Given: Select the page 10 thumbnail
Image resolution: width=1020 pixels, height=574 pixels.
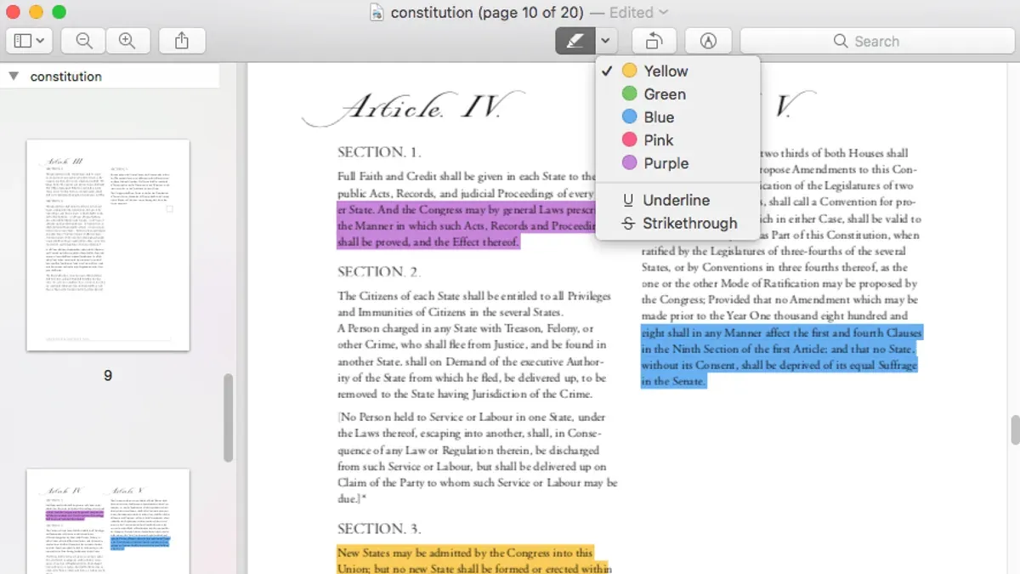Looking at the screenshot, I should click(108, 521).
